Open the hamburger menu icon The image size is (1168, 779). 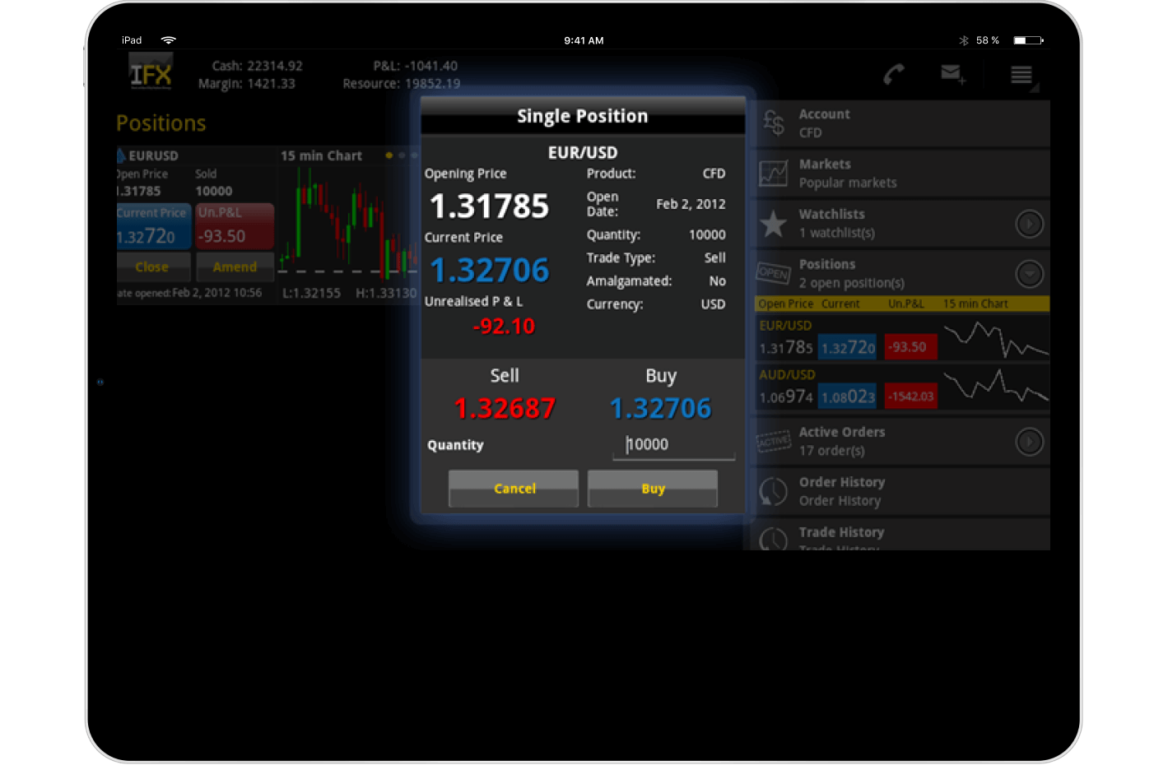click(x=1021, y=75)
